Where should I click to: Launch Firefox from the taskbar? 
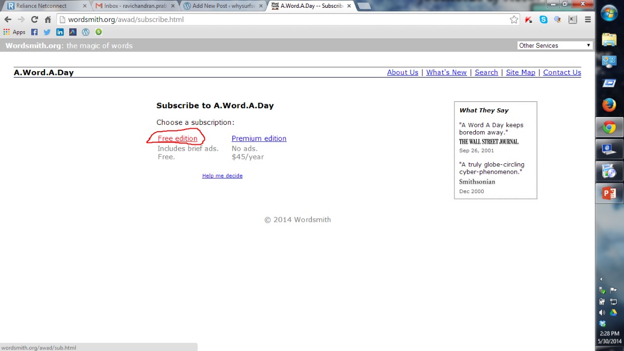coord(609,105)
